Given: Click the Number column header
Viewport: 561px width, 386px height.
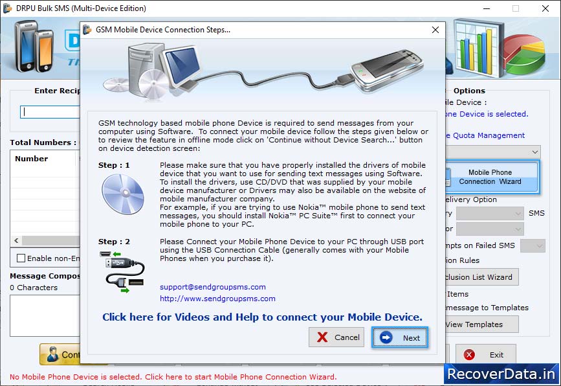Looking at the screenshot, I should coord(43,159).
